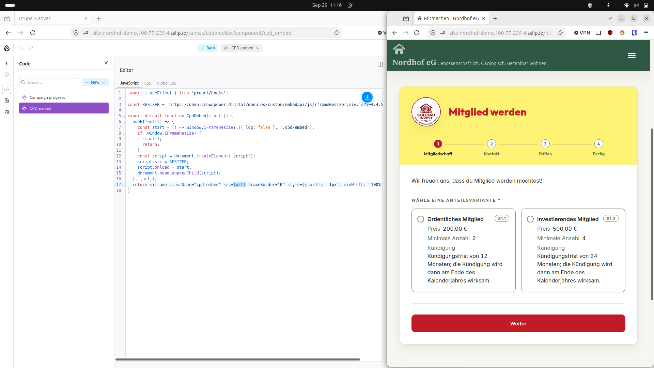Open the hamburger menu on Nordhof site

pyautogui.click(x=632, y=56)
